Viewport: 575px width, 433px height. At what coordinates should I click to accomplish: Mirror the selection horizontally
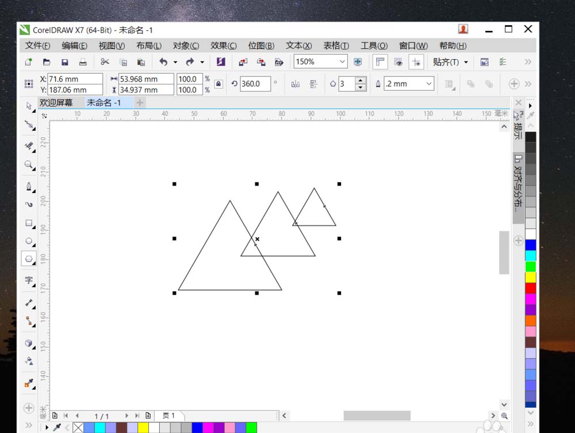[296, 83]
